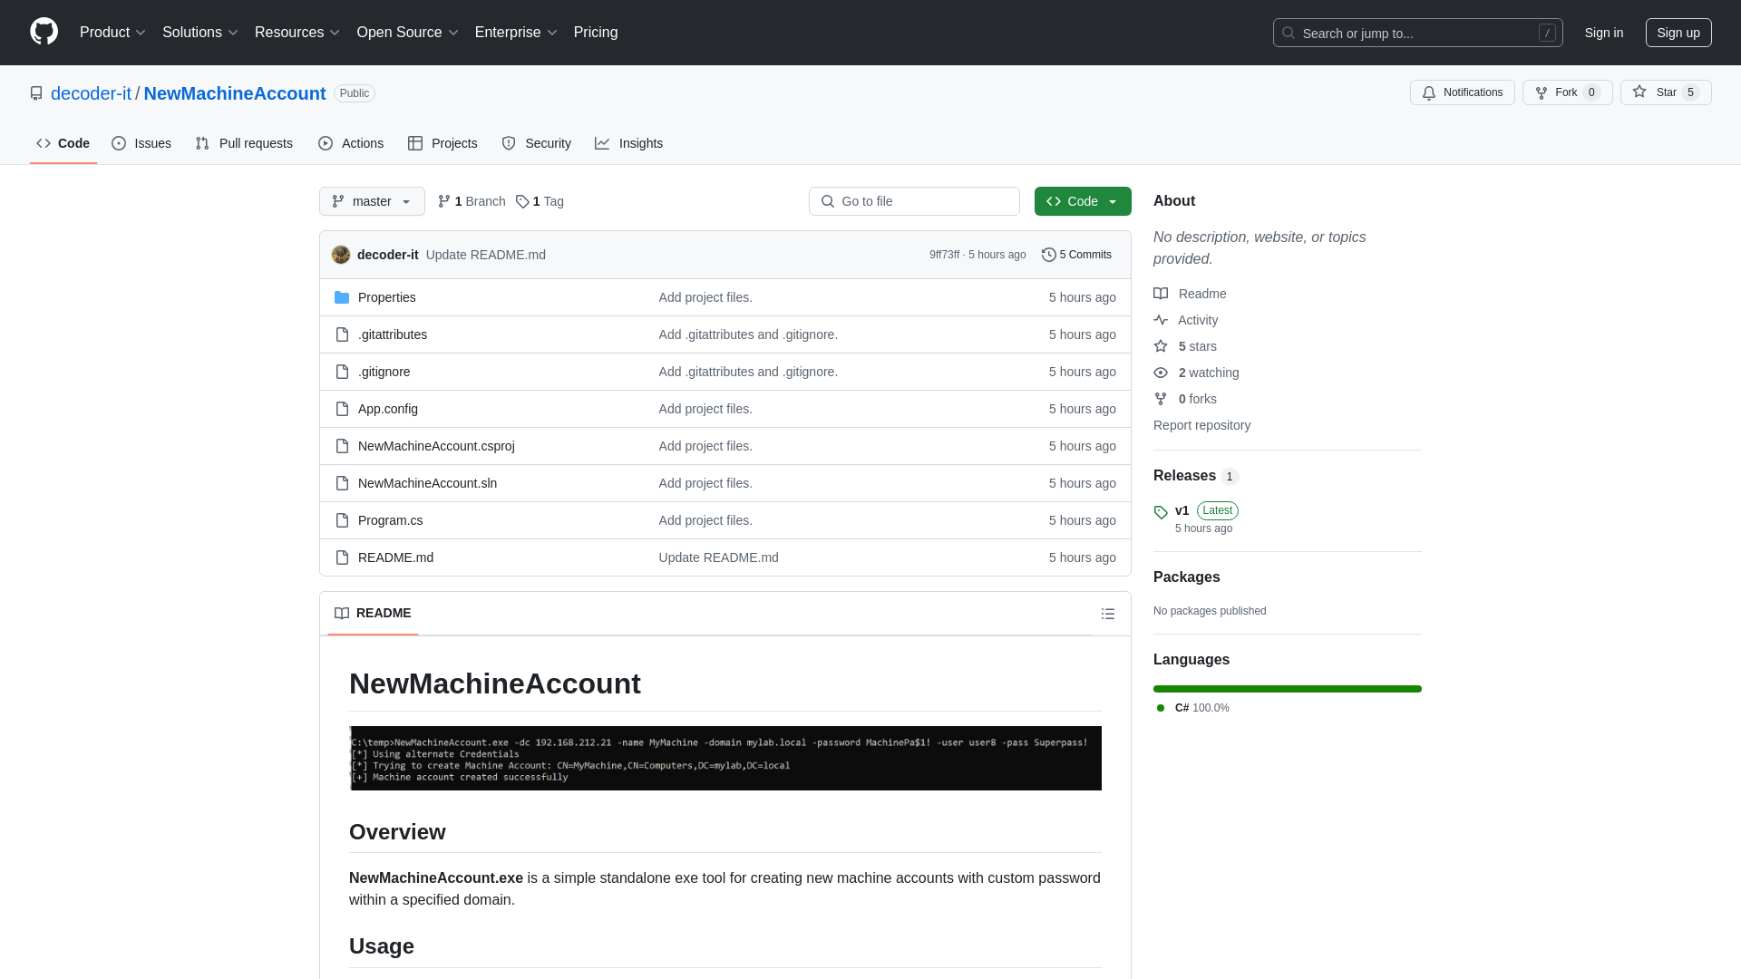This screenshot has width=1741, height=979.
Task: Go to Pricing page
Action: (x=596, y=32)
